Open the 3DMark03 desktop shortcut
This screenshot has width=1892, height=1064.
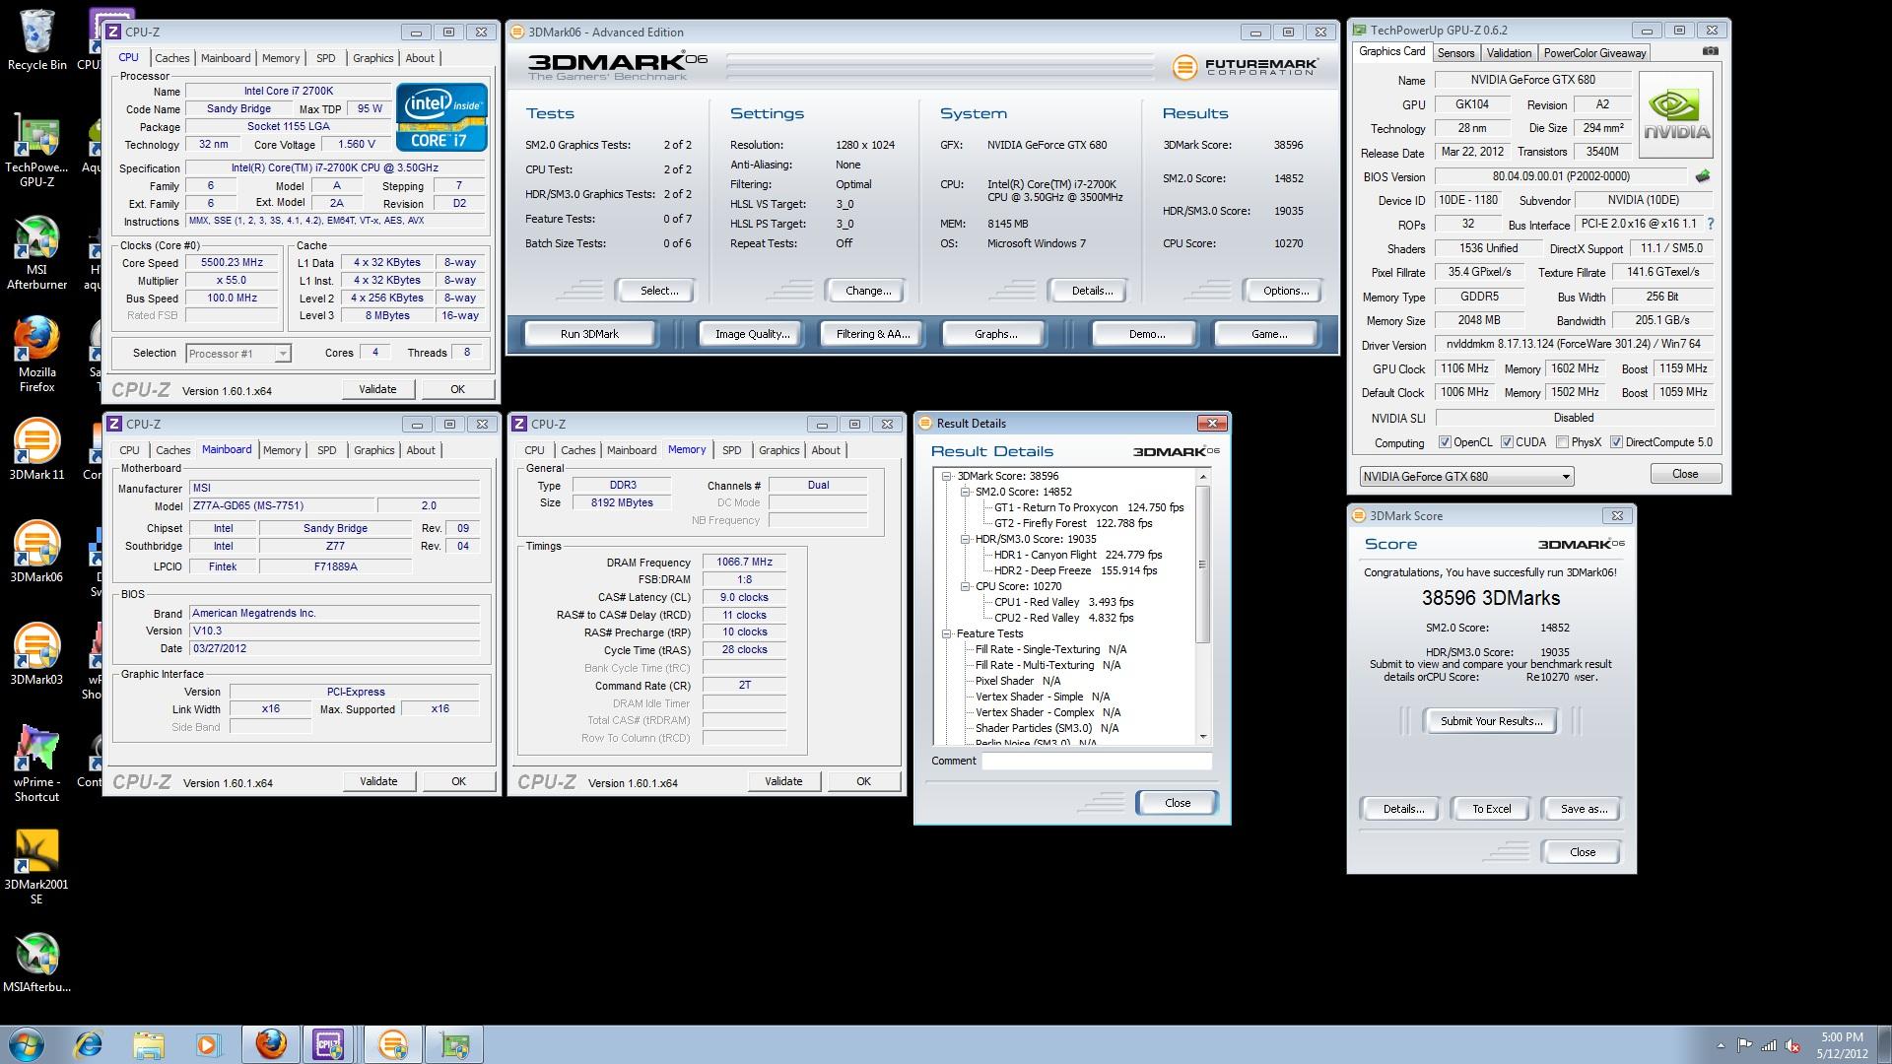pos(36,655)
